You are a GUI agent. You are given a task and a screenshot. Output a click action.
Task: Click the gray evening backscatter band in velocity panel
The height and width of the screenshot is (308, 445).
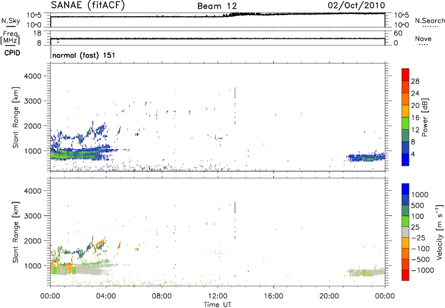point(366,272)
